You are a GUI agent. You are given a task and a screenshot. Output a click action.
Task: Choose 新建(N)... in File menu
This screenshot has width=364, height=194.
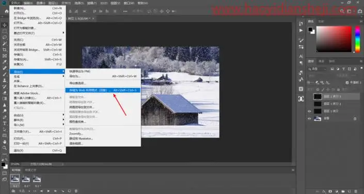click(37, 8)
